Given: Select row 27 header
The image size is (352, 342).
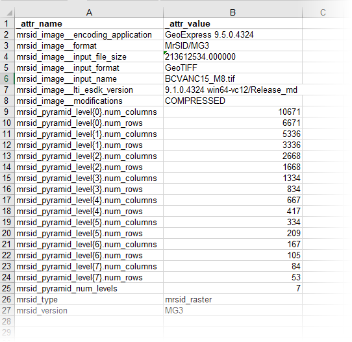Looking at the screenshot, I should pyautogui.click(x=7, y=311).
